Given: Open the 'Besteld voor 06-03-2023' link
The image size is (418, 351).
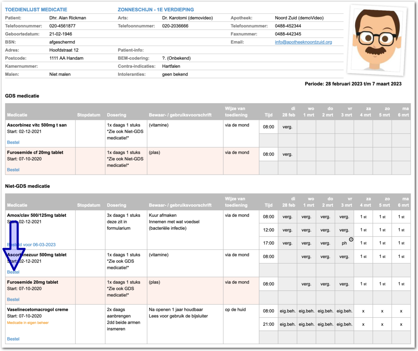Looking at the screenshot, I should pos(31,245).
